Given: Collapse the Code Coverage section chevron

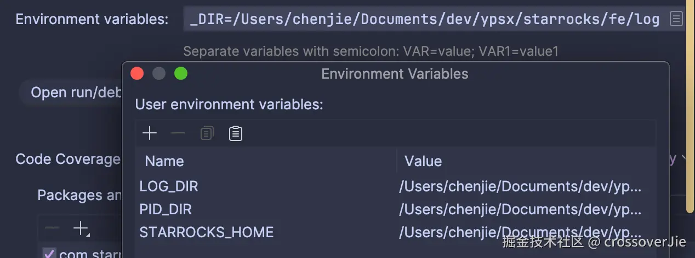Looking at the screenshot, I should pos(683,159).
